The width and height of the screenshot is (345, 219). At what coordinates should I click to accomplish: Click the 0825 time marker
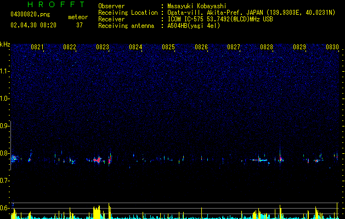pyautogui.click(x=168, y=47)
